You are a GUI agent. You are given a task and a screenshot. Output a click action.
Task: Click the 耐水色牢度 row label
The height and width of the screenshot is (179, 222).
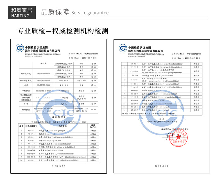tap(26, 74)
